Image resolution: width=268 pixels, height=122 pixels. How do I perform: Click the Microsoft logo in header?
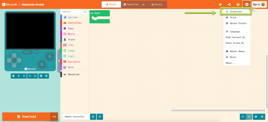coord(10,4)
